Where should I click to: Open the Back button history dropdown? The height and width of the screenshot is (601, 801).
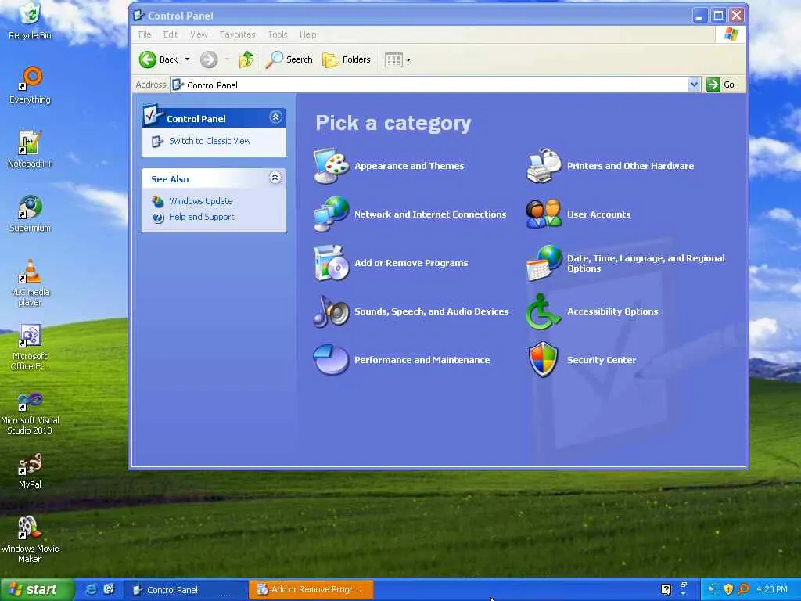click(x=187, y=59)
